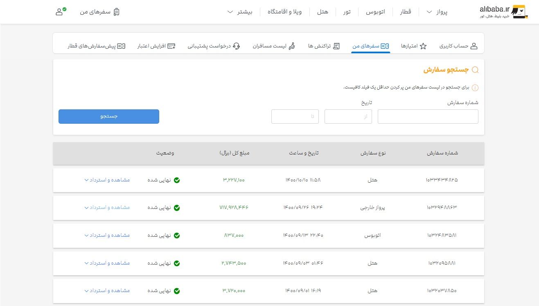The height and width of the screenshot is (306, 539).
Task: Click the alibaba.ir logo
Action: click(x=504, y=11)
